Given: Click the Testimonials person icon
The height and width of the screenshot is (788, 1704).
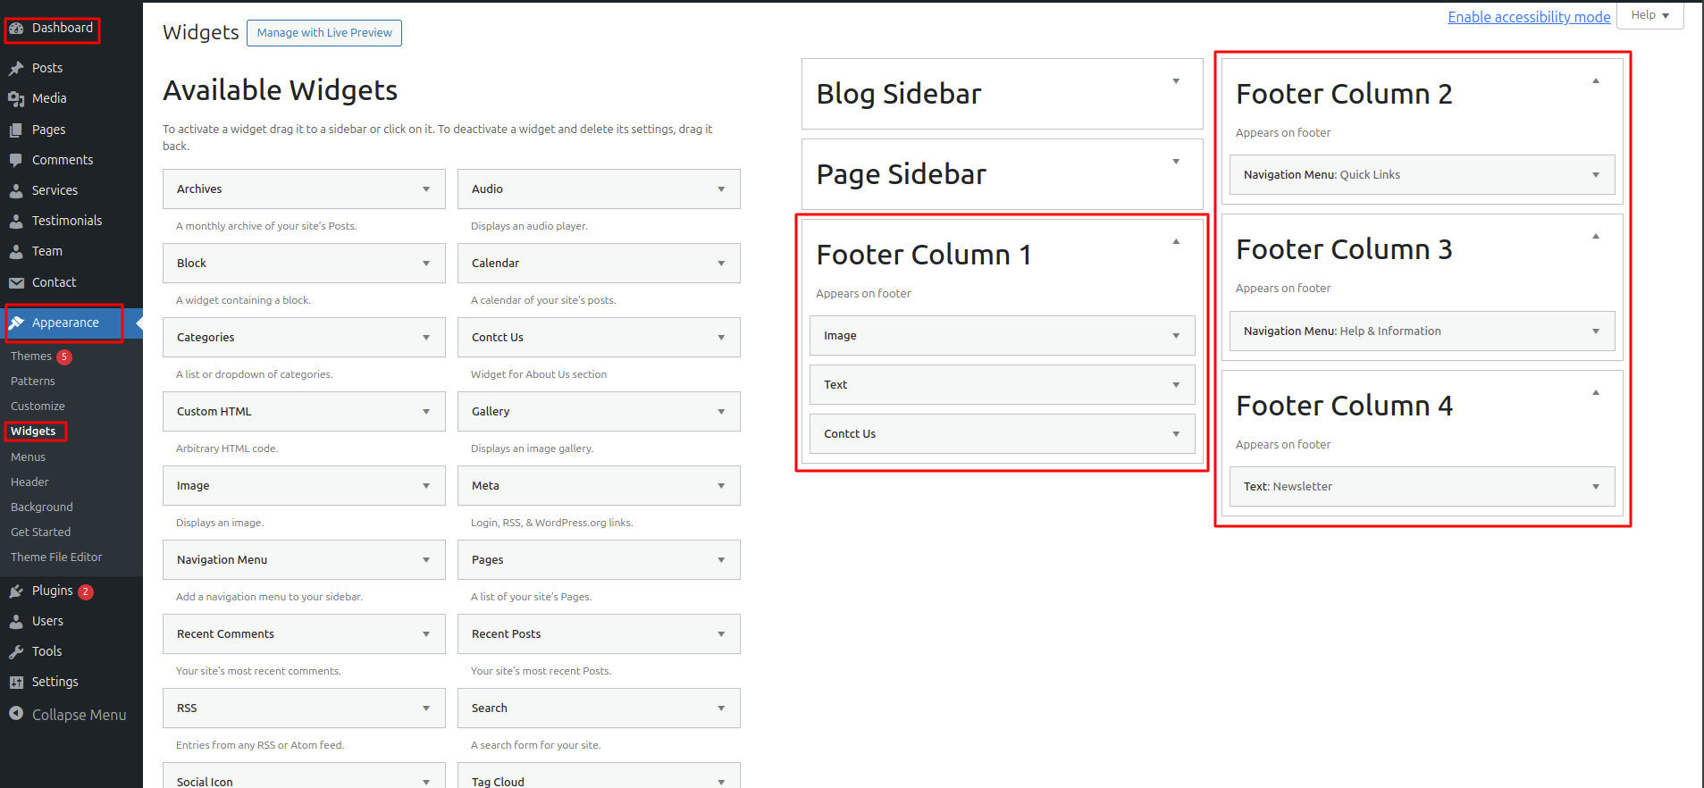Looking at the screenshot, I should [16, 221].
